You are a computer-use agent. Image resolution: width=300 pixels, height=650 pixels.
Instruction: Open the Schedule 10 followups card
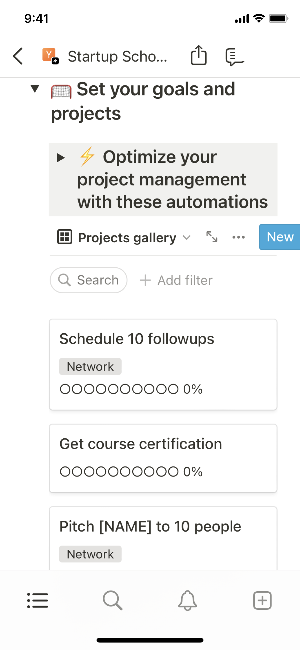click(137, 339)
